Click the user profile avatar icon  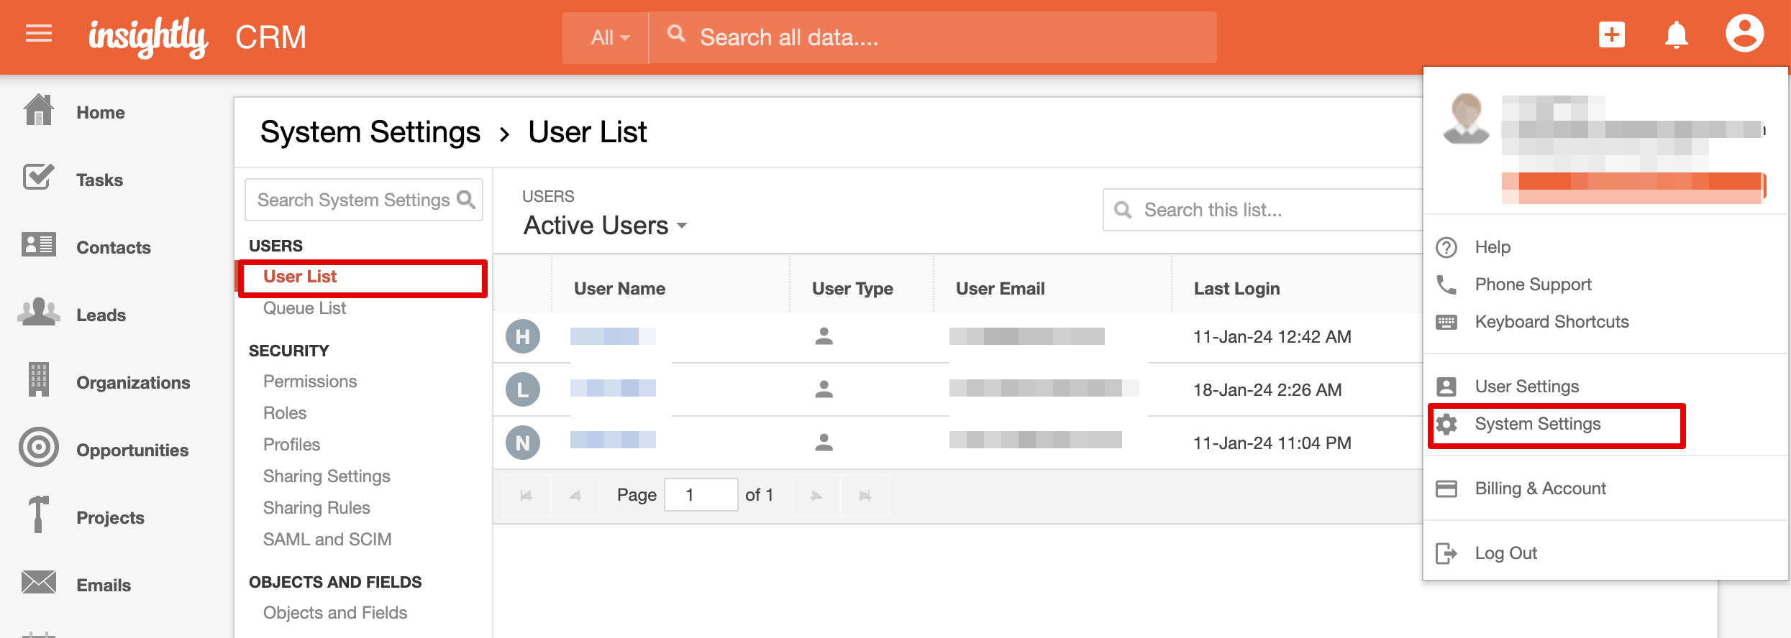click(x=1744, y=34)
